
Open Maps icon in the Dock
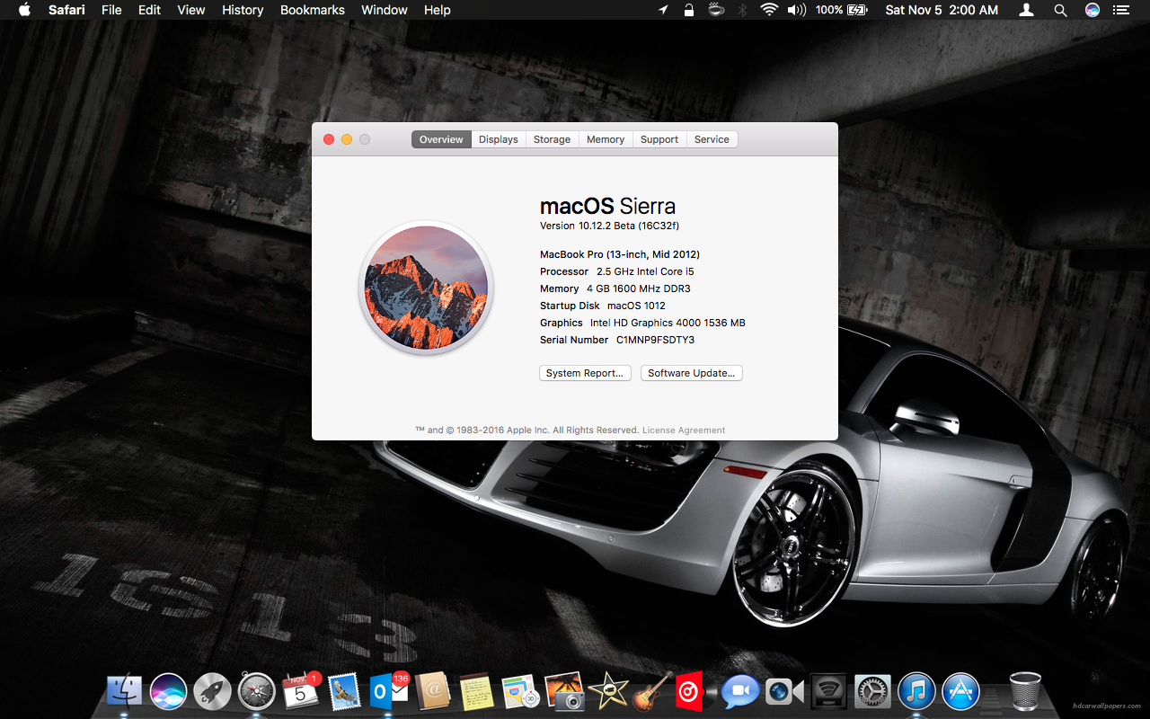(x=519, y=691)
